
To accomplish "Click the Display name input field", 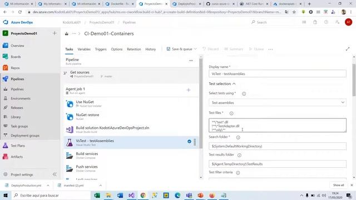I will 278,74.
